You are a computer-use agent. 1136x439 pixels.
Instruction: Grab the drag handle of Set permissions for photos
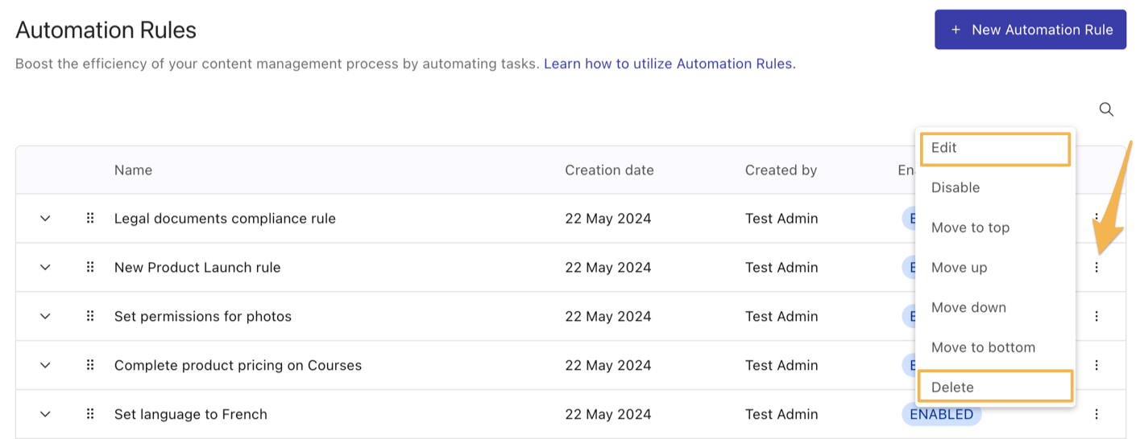(x=90, y=316)
